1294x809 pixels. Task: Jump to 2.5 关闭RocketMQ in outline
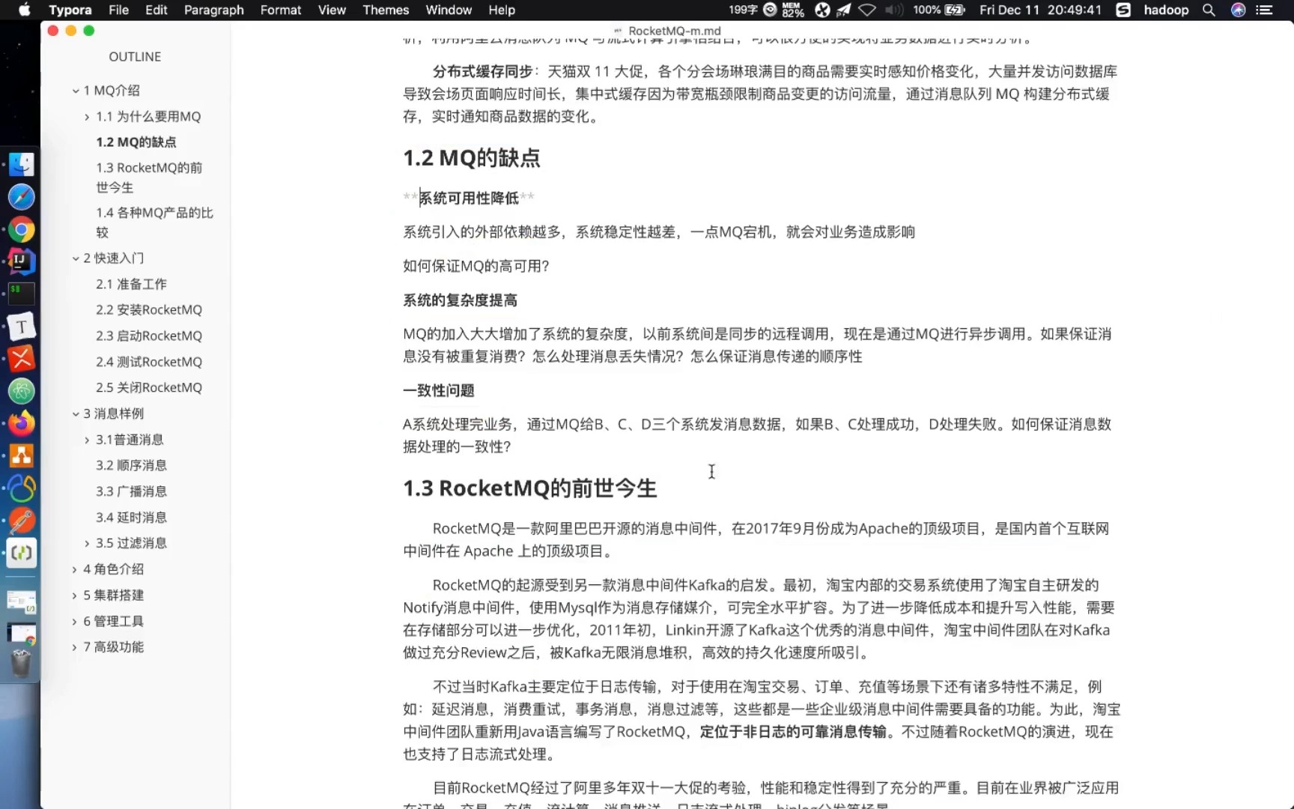[149, 387]
